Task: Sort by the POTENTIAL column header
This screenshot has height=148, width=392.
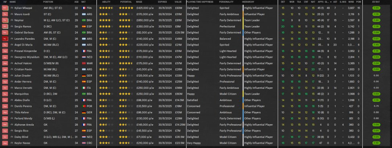Action: [x=126, y=2]
